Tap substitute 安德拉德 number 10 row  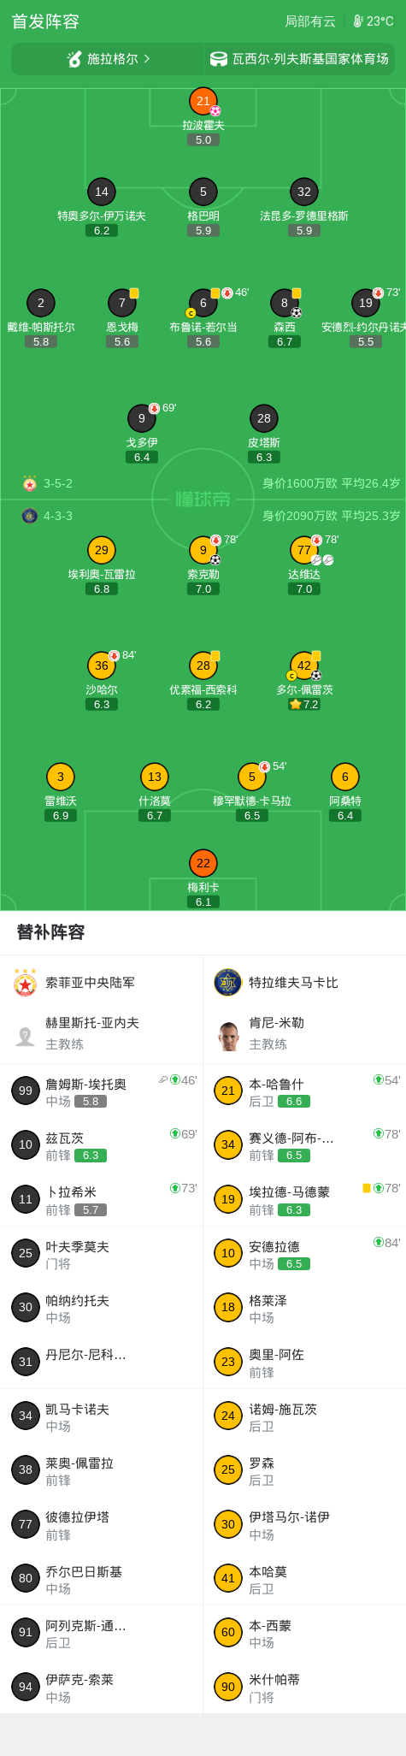pos(304,1253)
